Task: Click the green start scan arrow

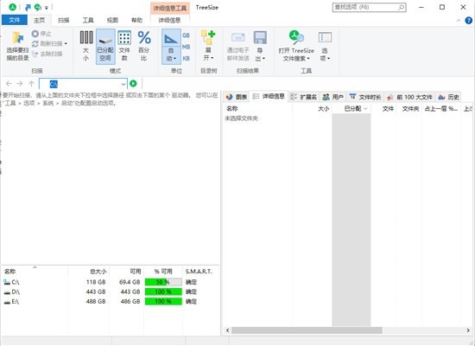Action: tap(133, 83)
